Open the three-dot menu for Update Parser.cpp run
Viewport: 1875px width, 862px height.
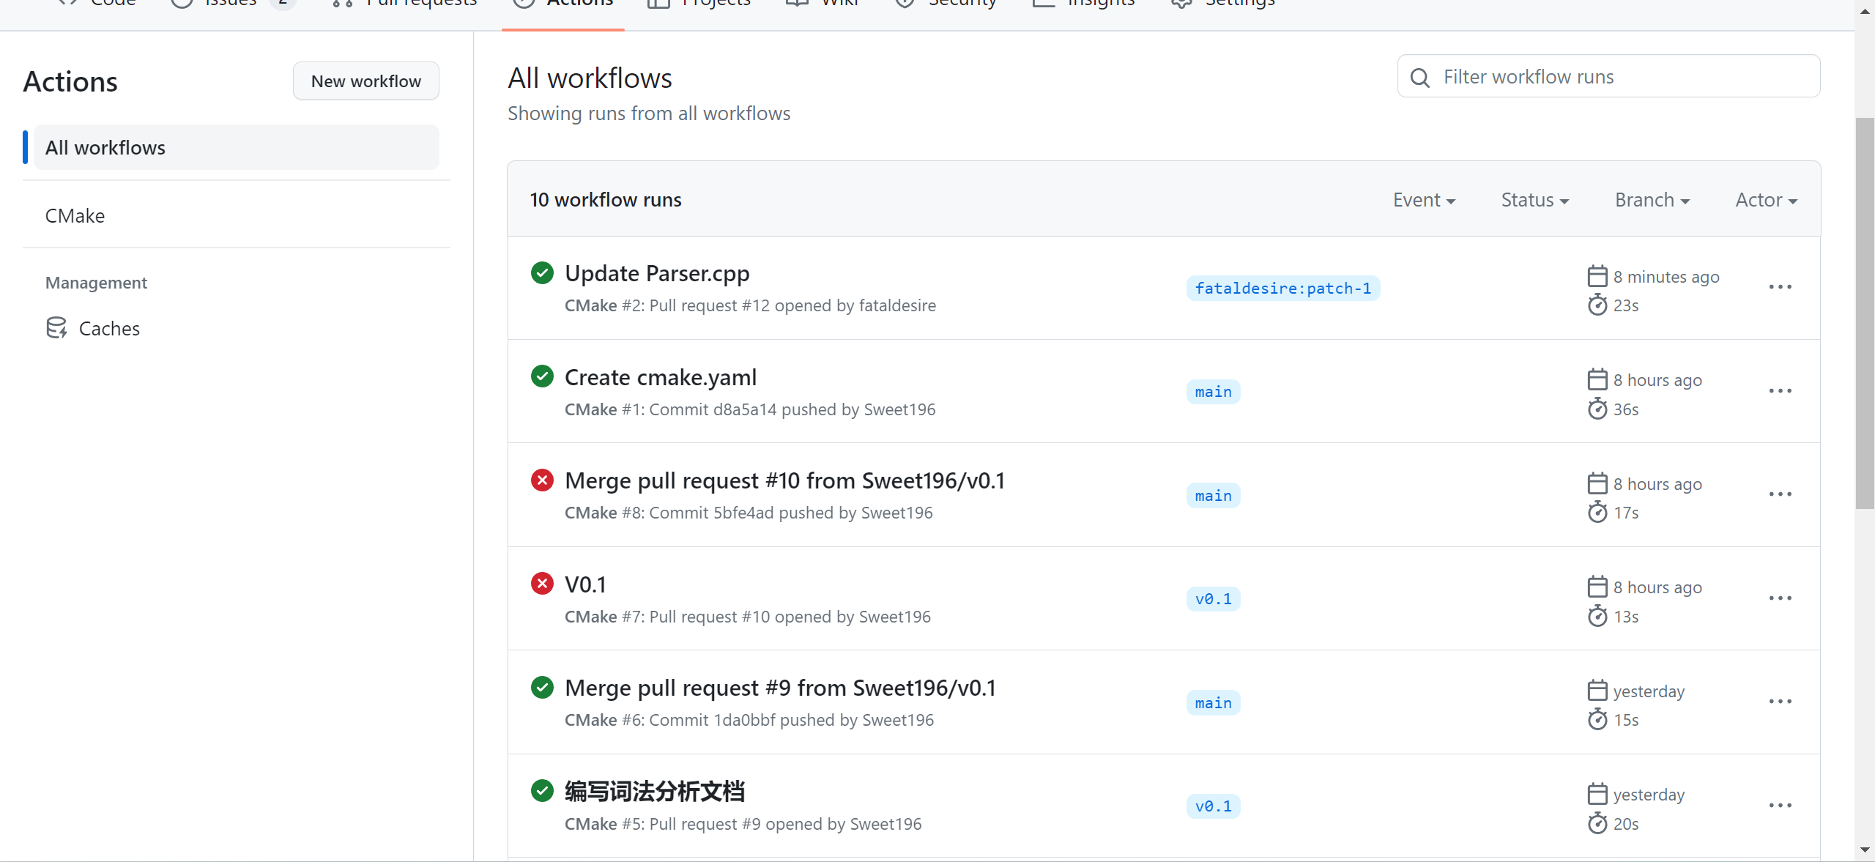pos(1780,287)
